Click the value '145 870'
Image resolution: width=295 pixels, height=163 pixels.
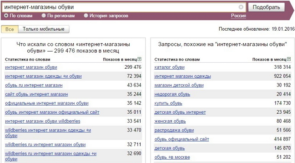(x=282, y=148)
